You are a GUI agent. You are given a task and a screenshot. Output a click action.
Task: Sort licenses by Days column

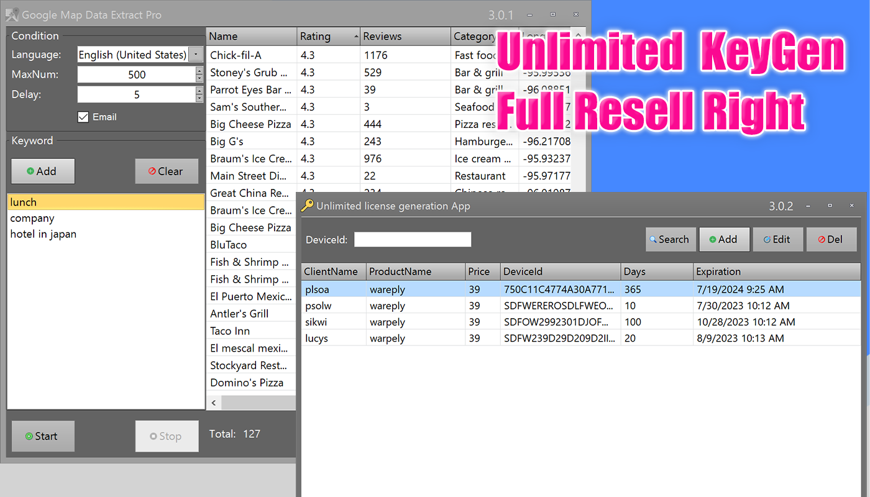tap(657, 271)
